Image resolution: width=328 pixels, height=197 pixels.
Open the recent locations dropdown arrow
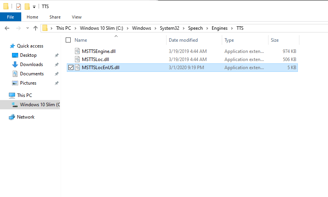pyautogui.click(x=27, y=28)
